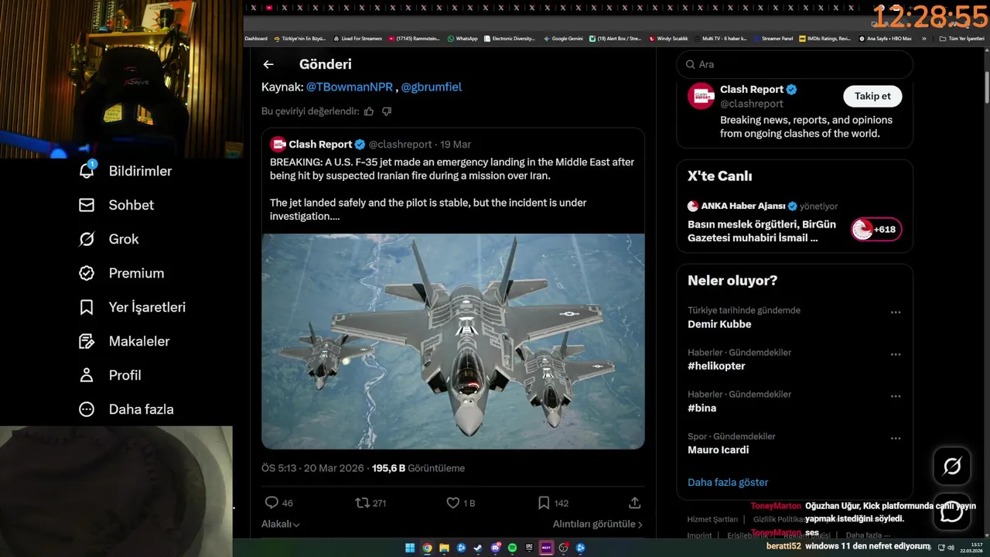Open Spotify from the taskbar
The height and width of the screenshot is (557, 990).
512,548
